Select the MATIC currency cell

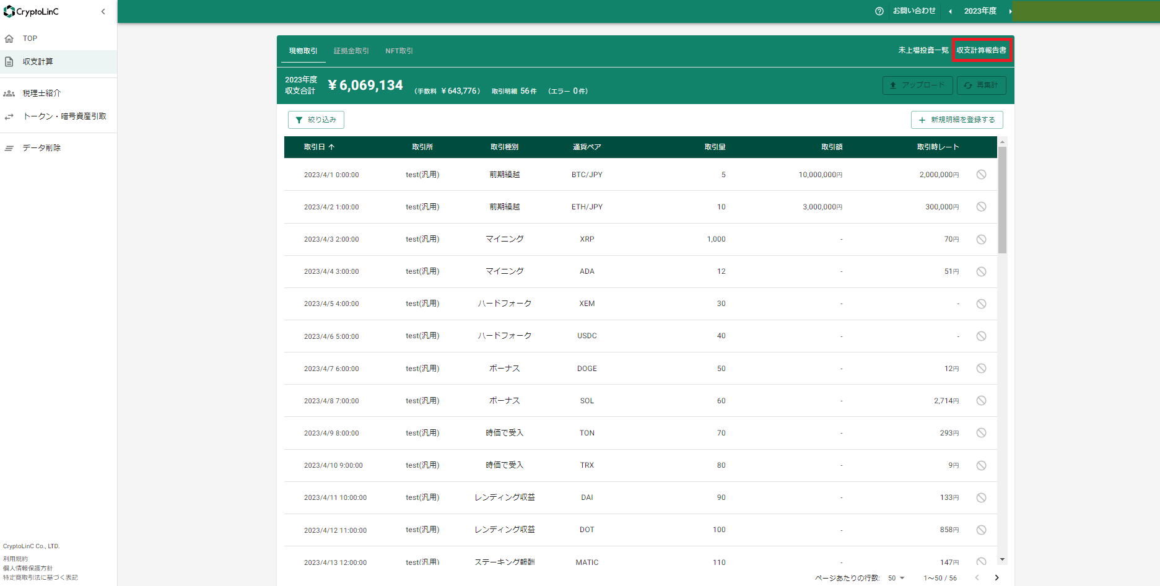click(587, 562)
